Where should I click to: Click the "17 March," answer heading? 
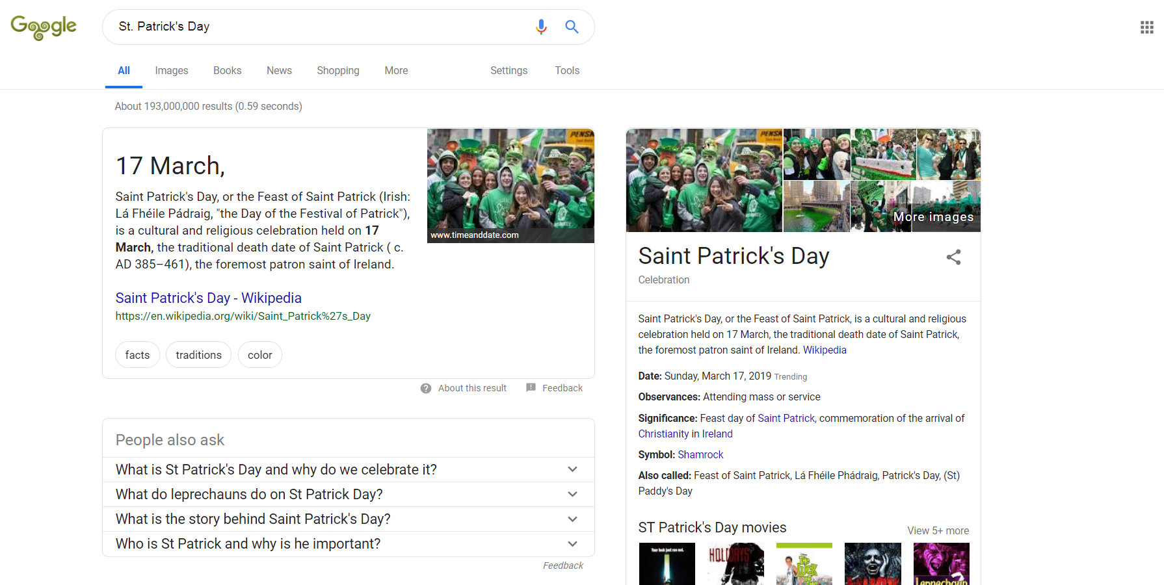coord(170,166)
